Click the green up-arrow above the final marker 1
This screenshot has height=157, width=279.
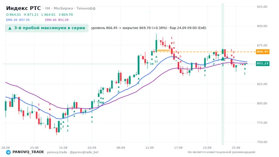[x=245, y=69]
